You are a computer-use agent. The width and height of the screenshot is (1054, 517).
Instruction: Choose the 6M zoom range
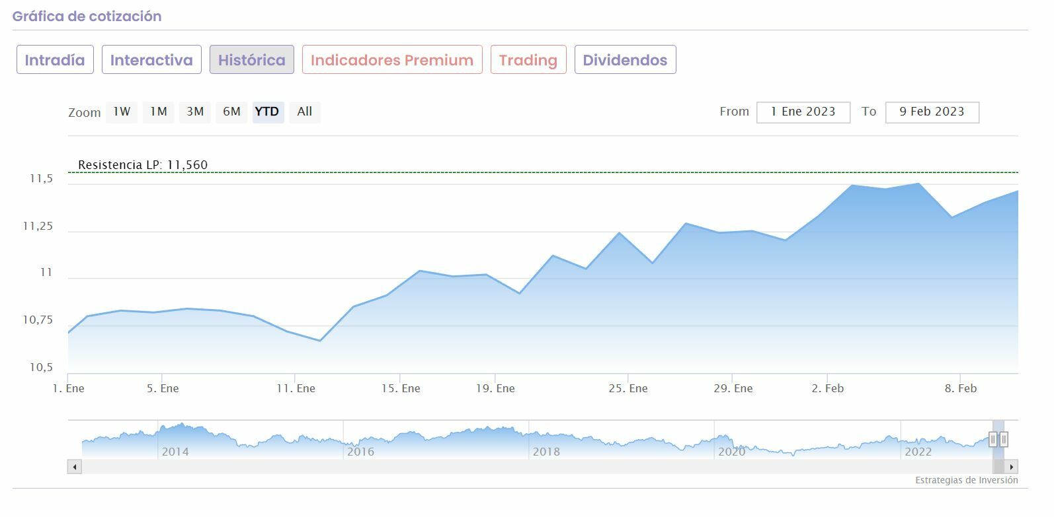pos(231,112)
